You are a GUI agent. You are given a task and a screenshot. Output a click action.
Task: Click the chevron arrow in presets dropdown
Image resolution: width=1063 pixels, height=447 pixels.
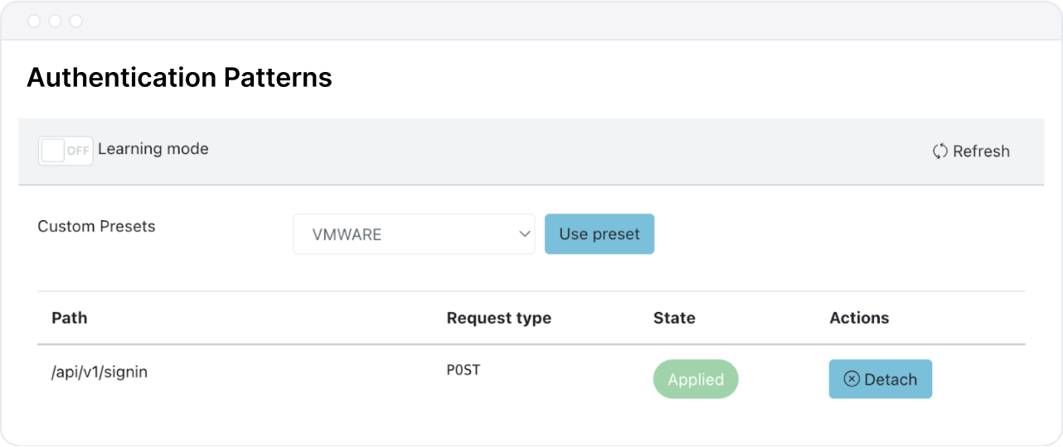coord(524,234)
